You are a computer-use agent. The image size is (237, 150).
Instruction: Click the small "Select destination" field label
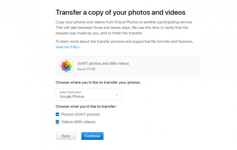tap(70, 92)
